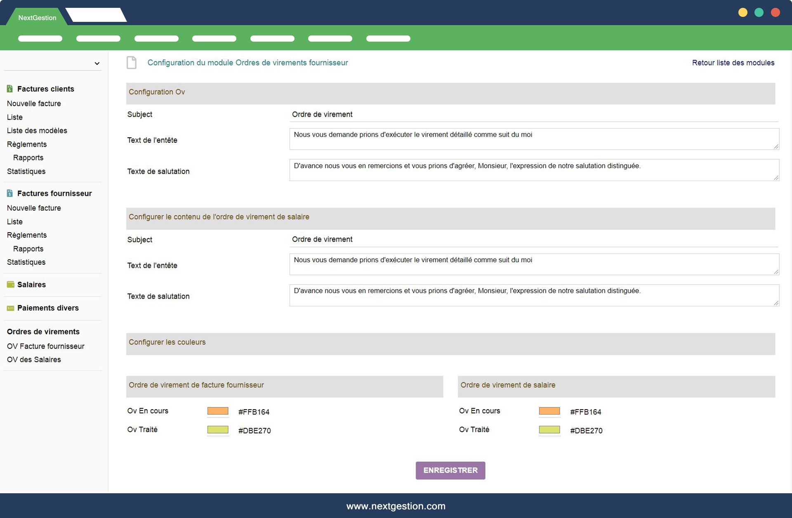Expand the sidebar dropdown chevron
The height and width of the screenshot is (518, 792).
click(97, 64)
